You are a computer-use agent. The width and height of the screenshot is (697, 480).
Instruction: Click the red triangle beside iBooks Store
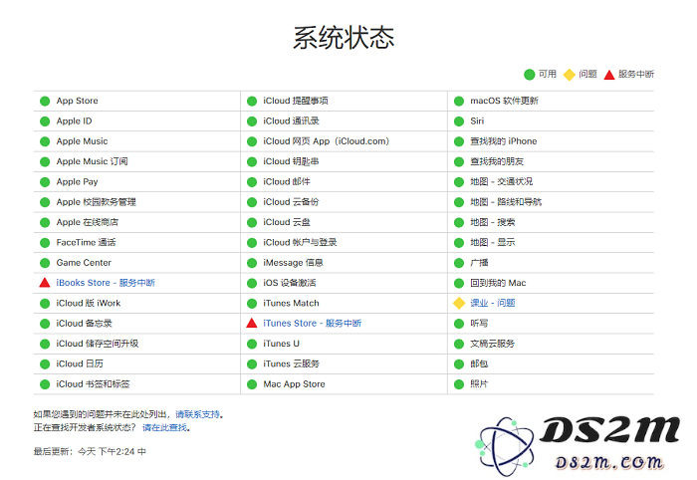(x=45, y=283)
